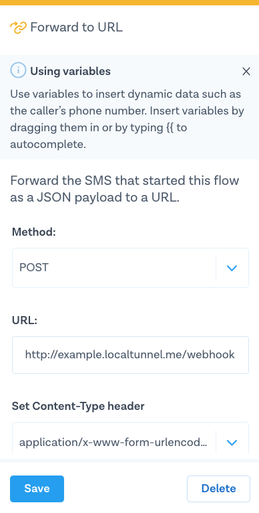Click the orange Forward to URL link icon
This screenshot has height=513, width=259.
[x=18, y=28]
